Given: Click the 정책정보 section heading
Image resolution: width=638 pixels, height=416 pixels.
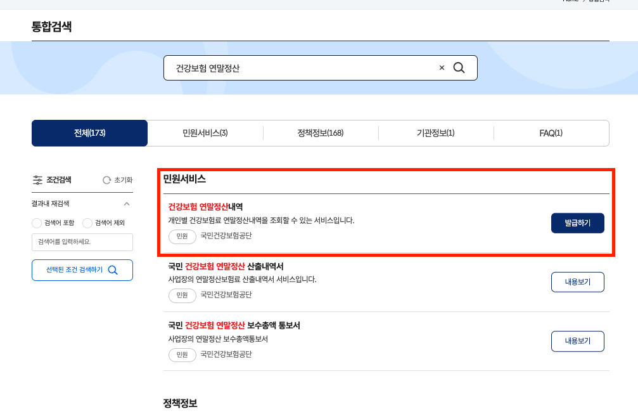Looking at the screenshot, I should 181,403.
